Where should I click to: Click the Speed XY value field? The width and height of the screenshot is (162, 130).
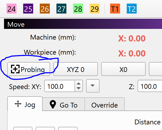(60, 86)
